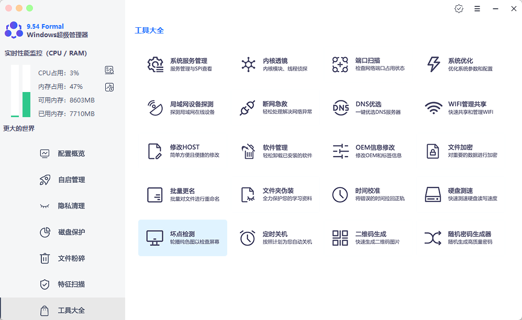
Task: Open the hamburger menu in title bar
Action: pos(477,9)
